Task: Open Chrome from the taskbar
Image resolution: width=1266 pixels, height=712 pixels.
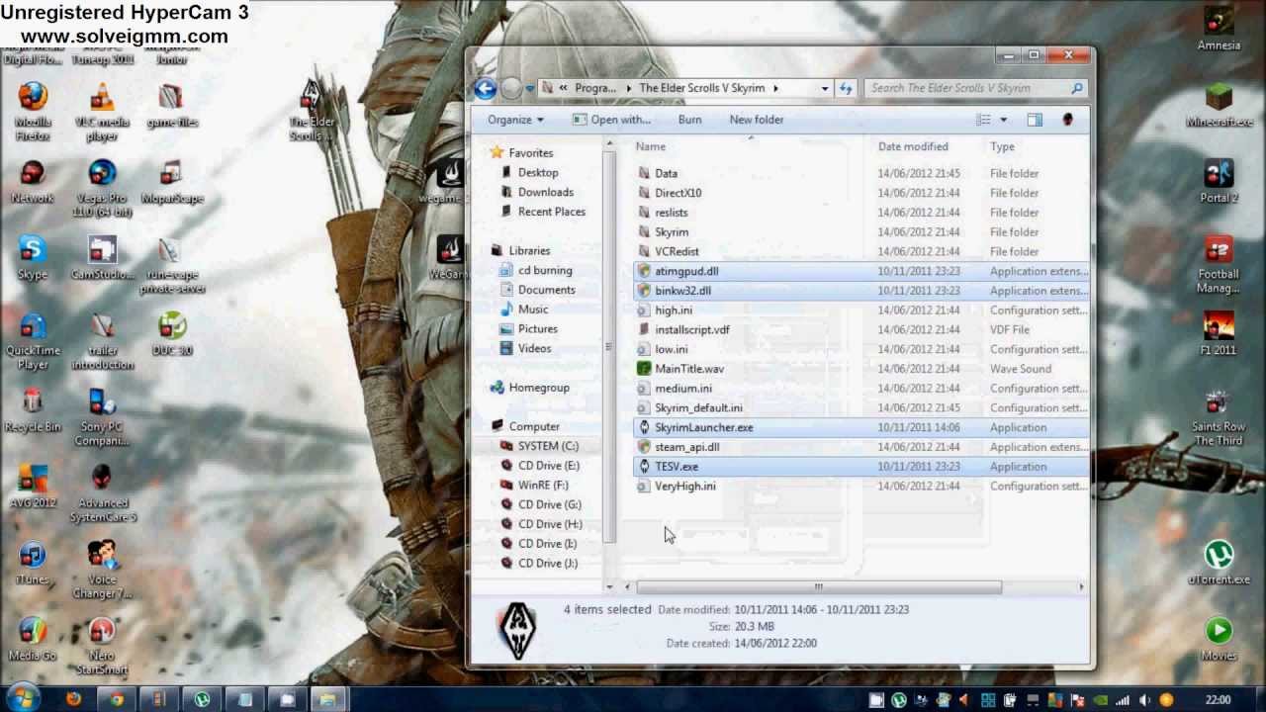Action: pyautogui.click(x=117, y=699)
